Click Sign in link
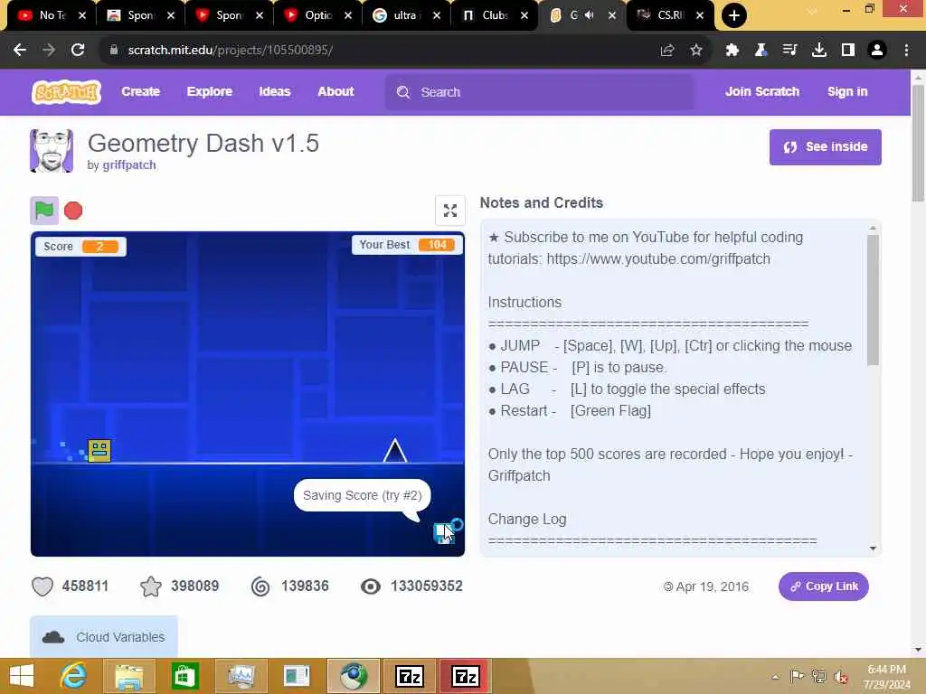 (x=847, y=92)
